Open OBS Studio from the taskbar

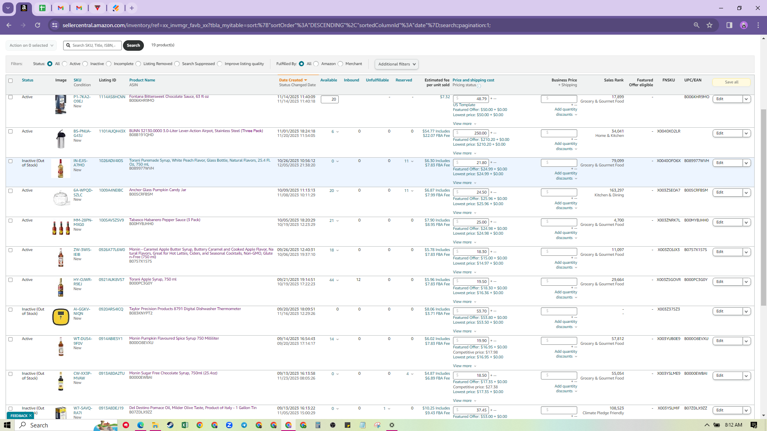[x=333, y=425]
